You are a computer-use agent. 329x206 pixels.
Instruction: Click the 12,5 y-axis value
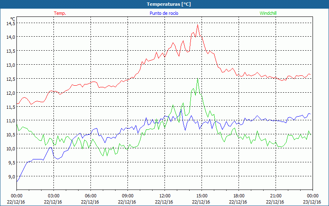(x=11, y=79)
